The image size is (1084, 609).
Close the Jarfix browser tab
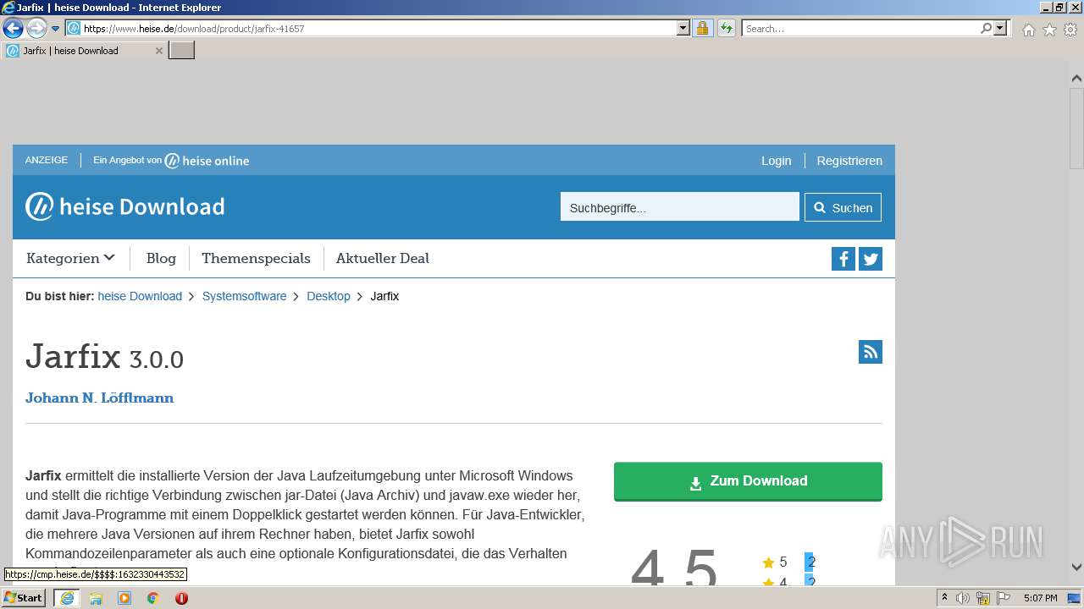158,51
